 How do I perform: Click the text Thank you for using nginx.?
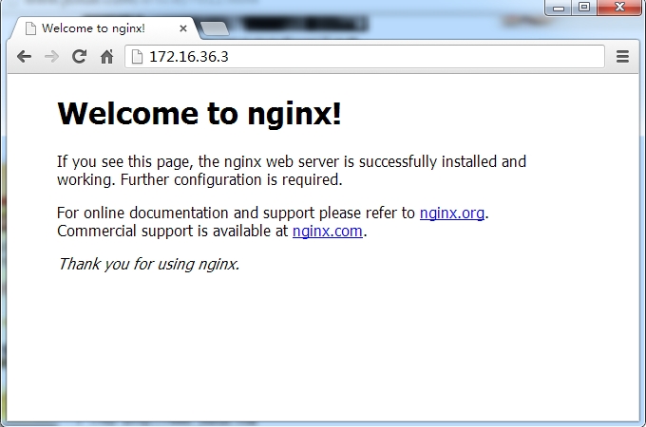coord(148,264)
